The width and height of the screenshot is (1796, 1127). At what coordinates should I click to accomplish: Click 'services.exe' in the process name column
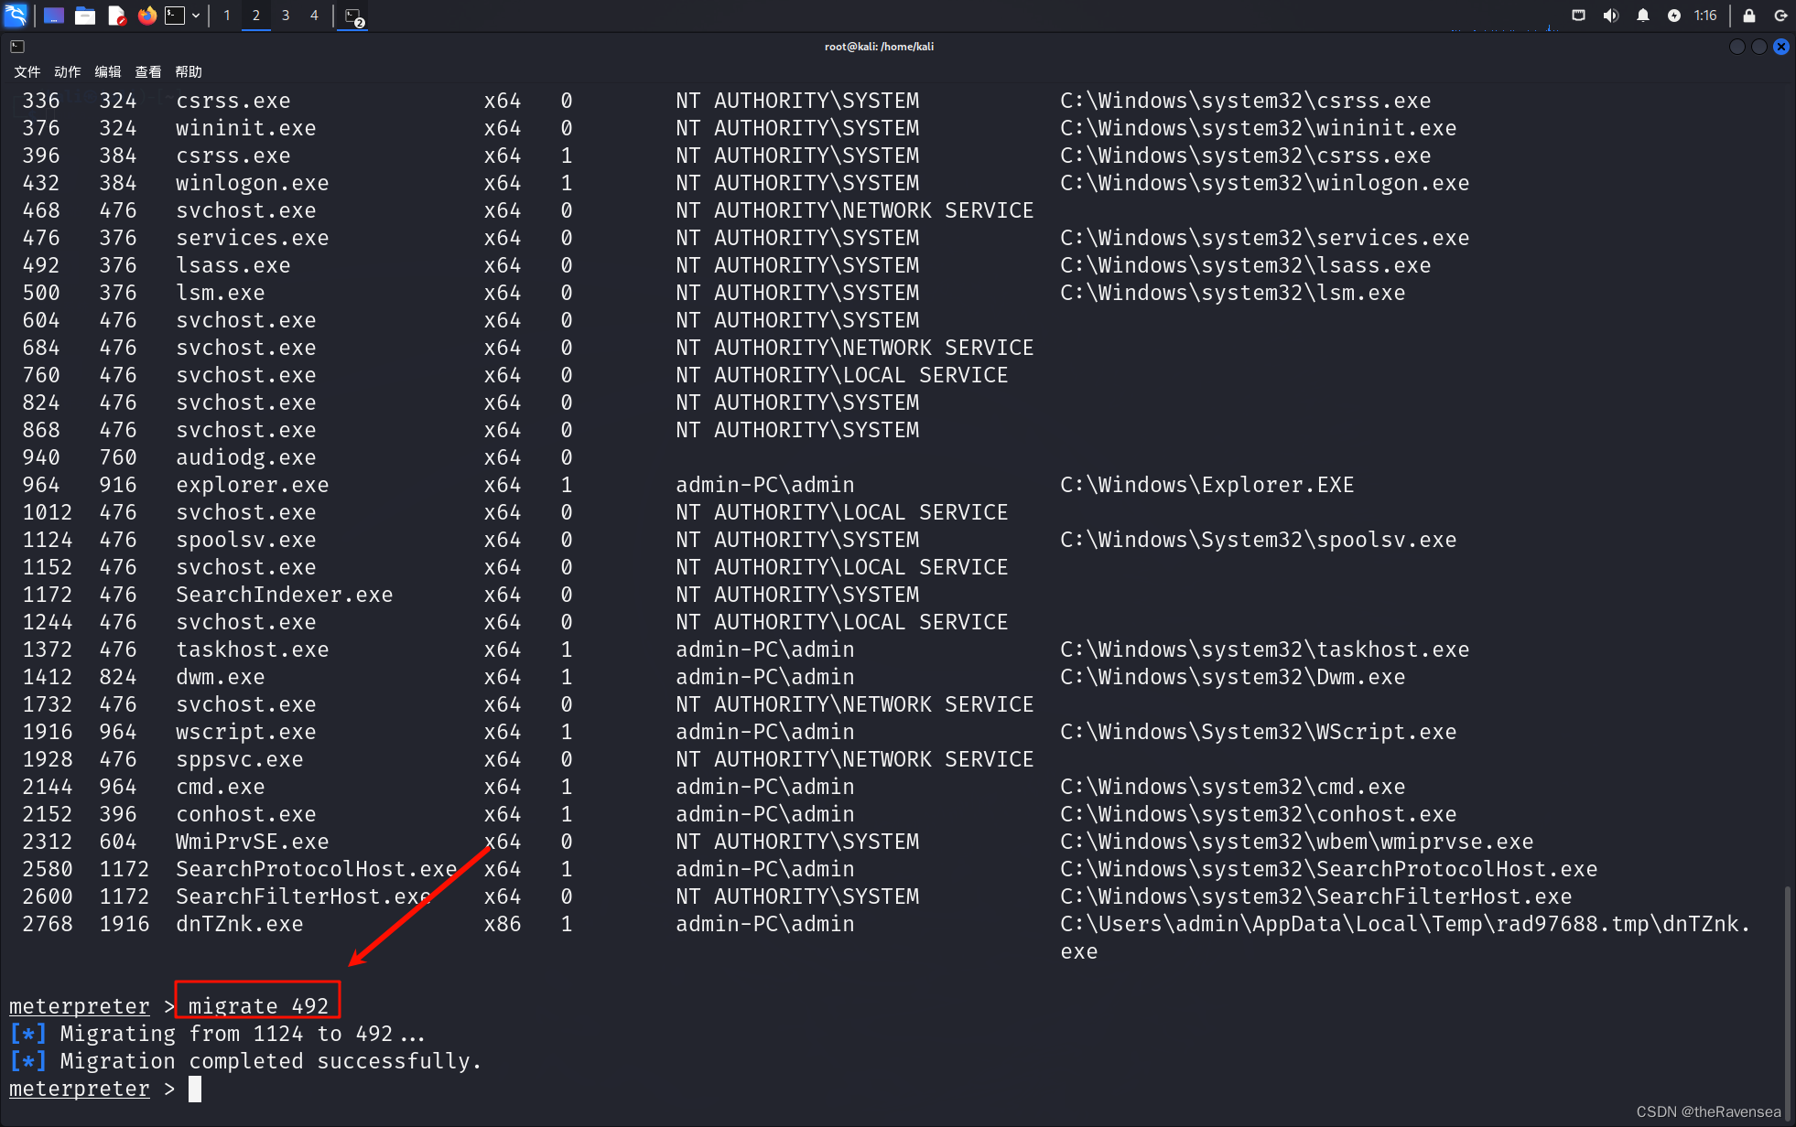253,238
